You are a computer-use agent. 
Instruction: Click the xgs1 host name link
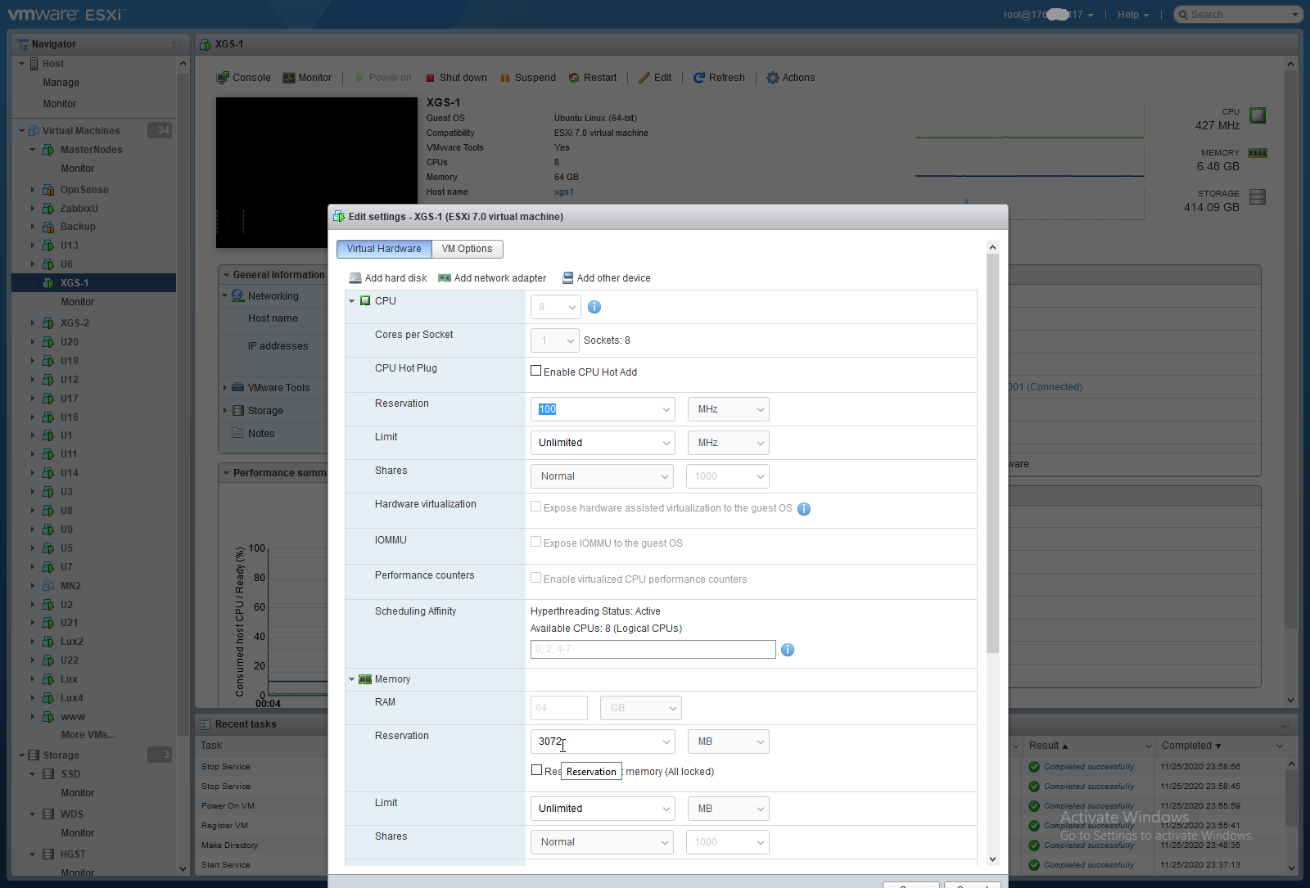pos(564,192)
